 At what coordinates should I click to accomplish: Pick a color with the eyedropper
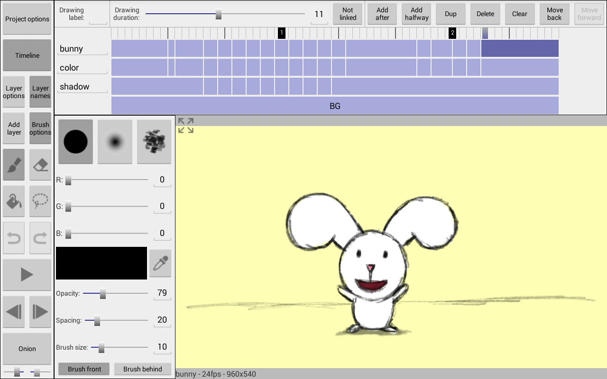(x=160, y=263)
